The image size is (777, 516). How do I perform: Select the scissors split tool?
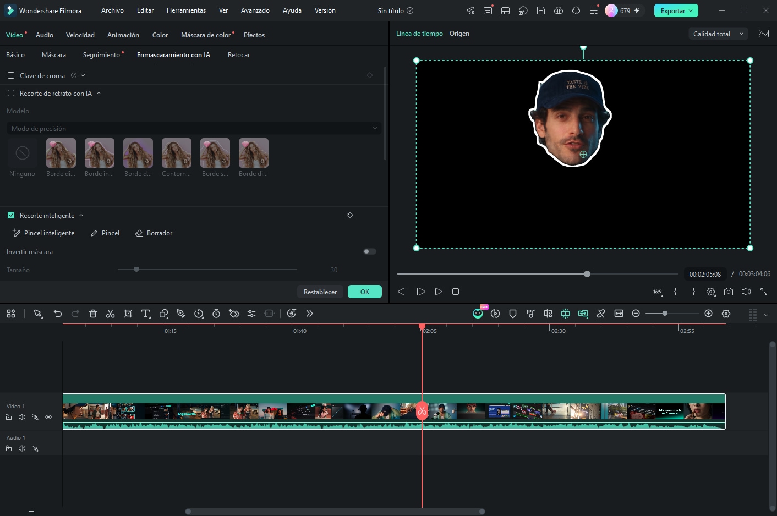(111, 314)
